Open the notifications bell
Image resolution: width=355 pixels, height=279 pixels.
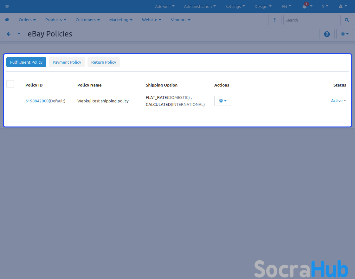click(x=305, y=6)
